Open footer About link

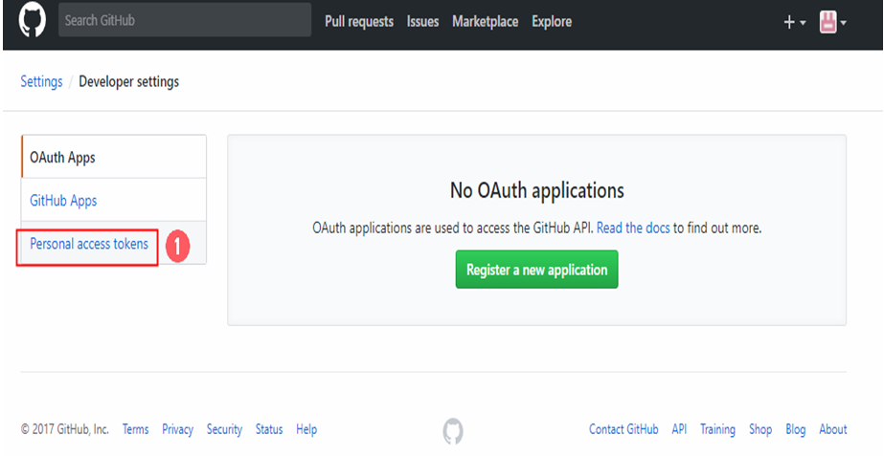[833, 429]
